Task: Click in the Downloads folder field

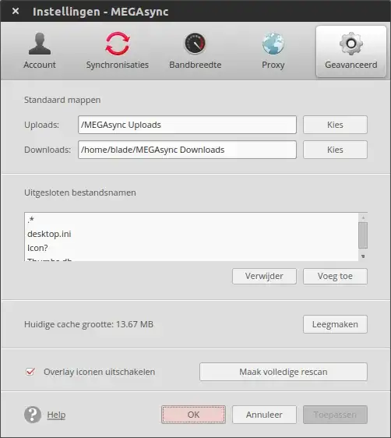Action: pos(187,150)
